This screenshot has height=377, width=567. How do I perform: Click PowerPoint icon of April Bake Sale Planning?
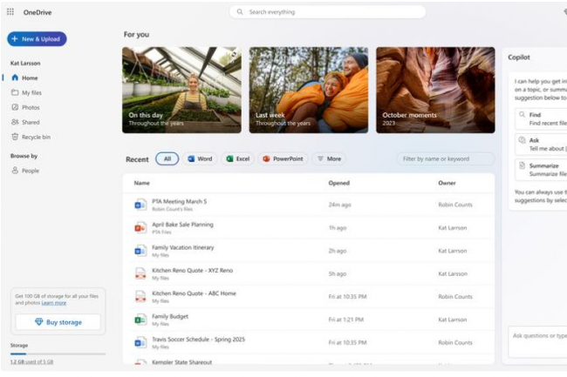click(140, 227)
